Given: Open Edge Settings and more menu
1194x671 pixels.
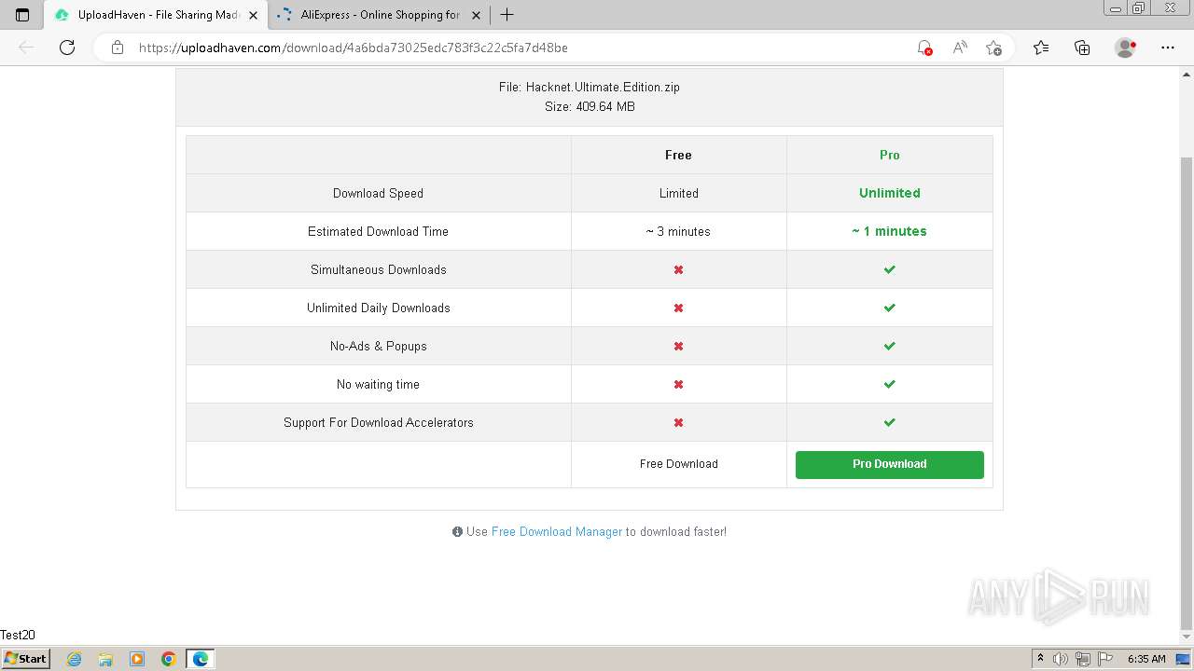Looking at the screenshot, I should (x=1168, y=48).
